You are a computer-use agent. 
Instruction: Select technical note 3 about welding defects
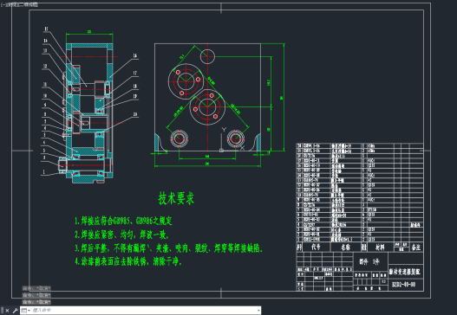tap(169, 248)
